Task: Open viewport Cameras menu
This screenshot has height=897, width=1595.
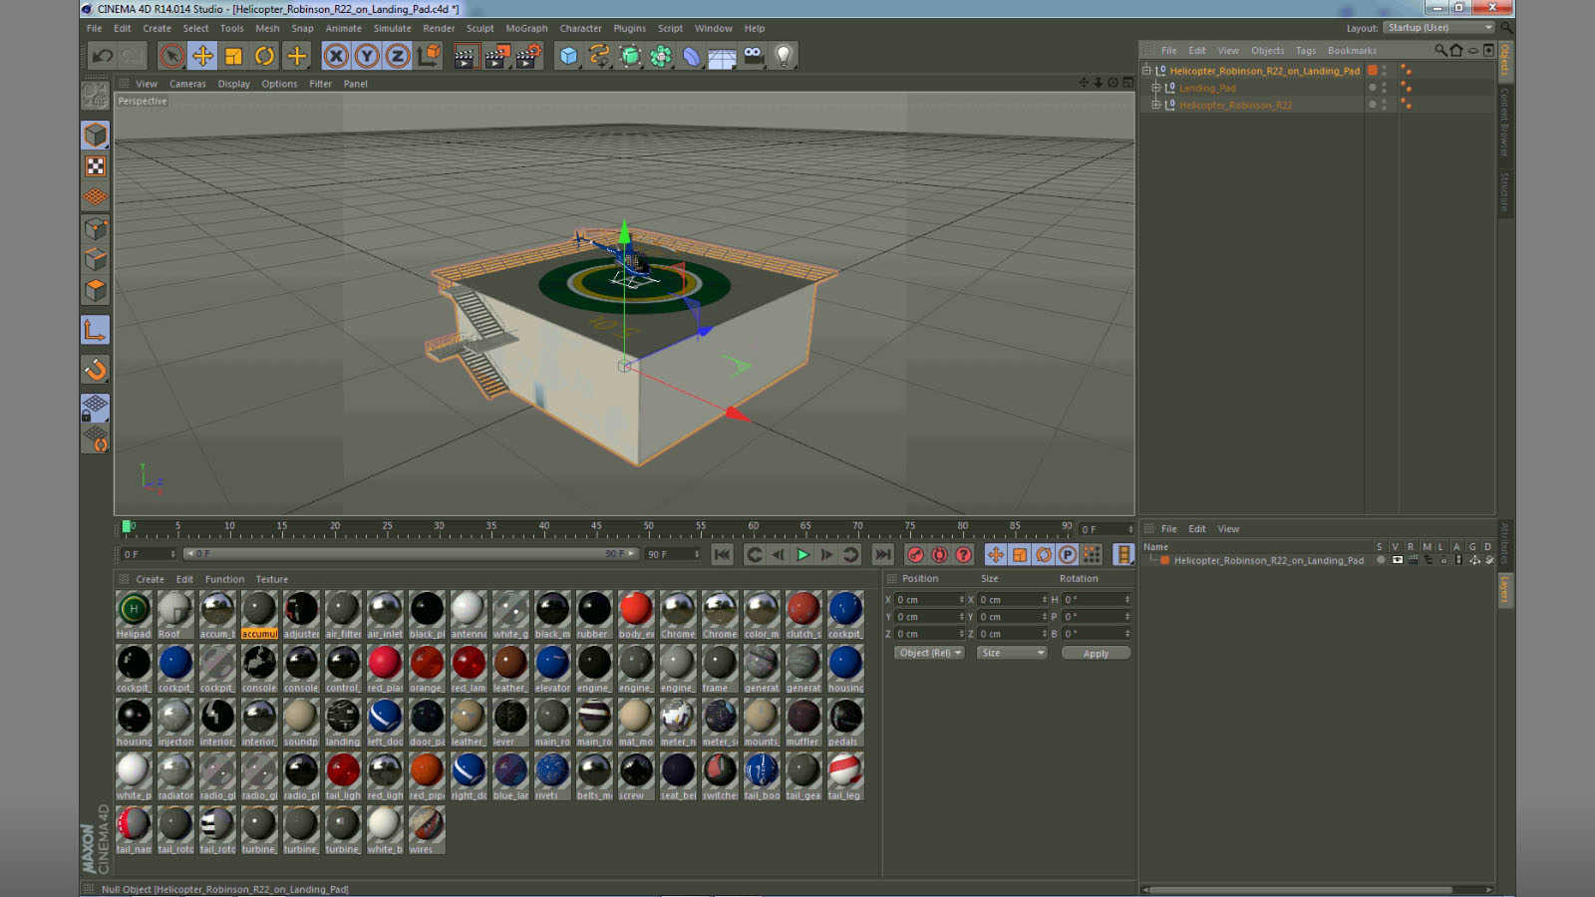Action: point(187,84)
